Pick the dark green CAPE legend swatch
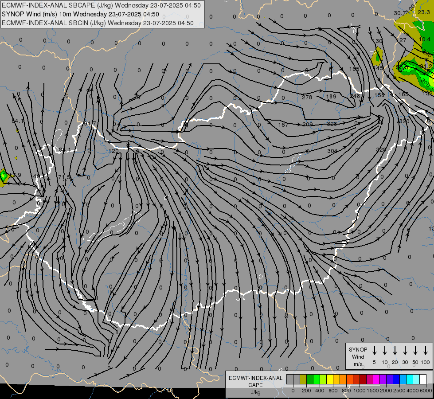 tap(310, 379)
